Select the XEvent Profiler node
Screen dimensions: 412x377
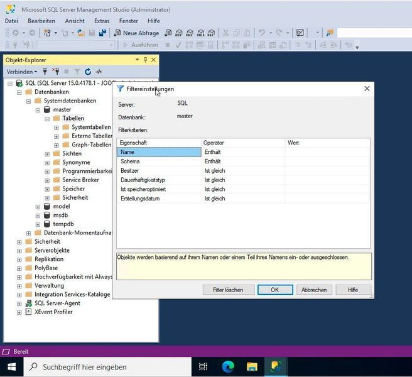[x=53, y=312]
